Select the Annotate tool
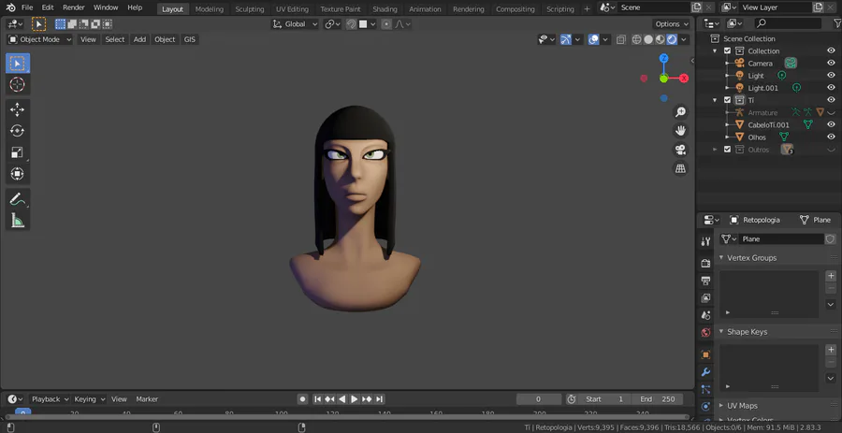Viewport: 842px width, 433px height. point(18,199)
